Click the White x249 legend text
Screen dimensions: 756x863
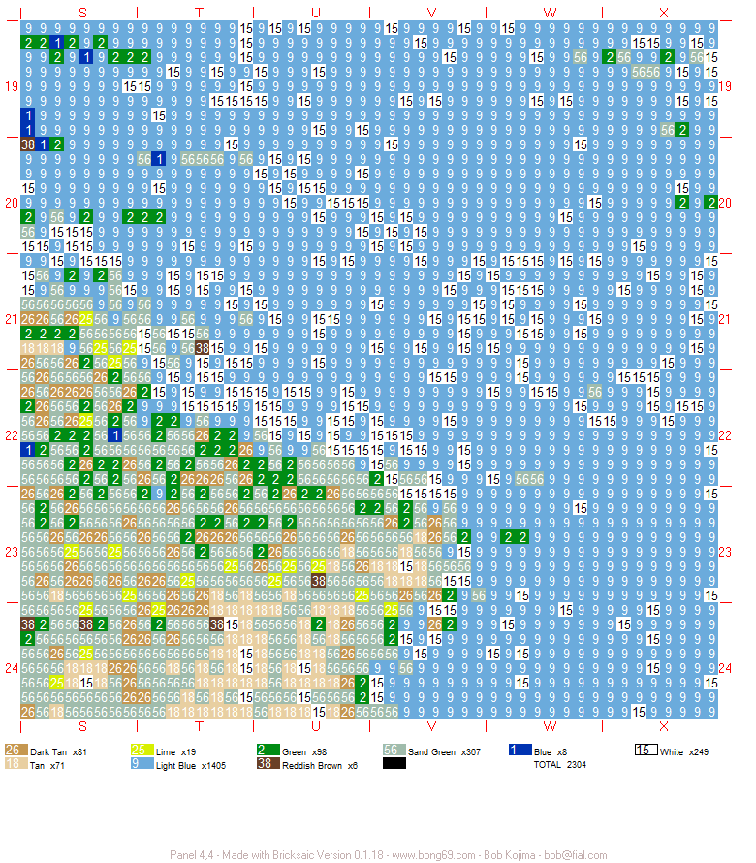point(684,751)
